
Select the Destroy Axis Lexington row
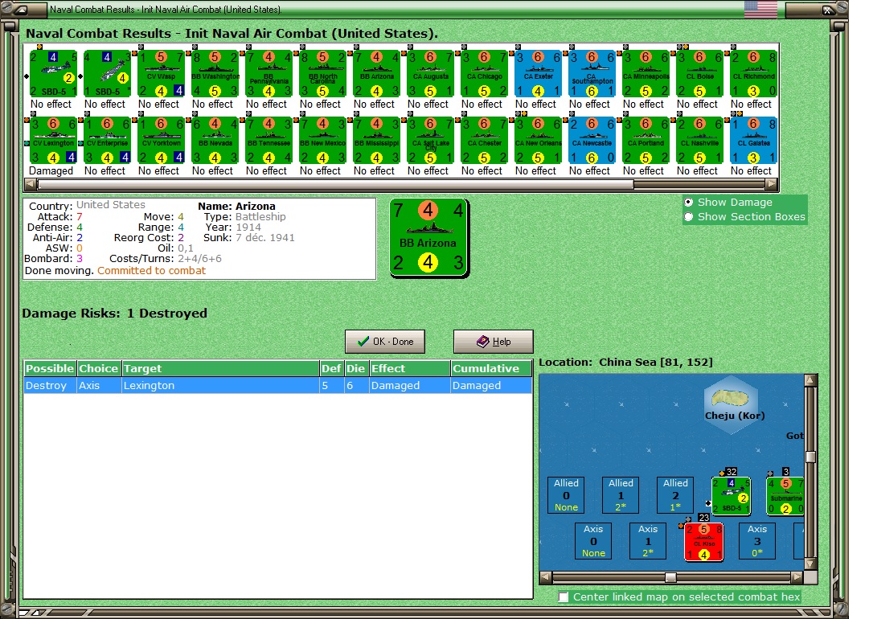click(x=277, y=385)
